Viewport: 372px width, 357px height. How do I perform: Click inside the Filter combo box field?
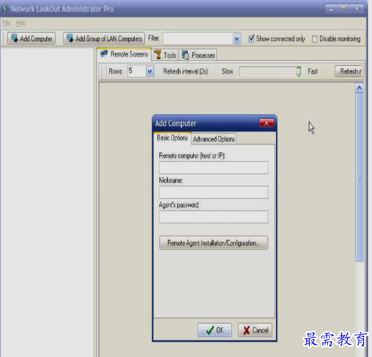[x=198, y=39]
